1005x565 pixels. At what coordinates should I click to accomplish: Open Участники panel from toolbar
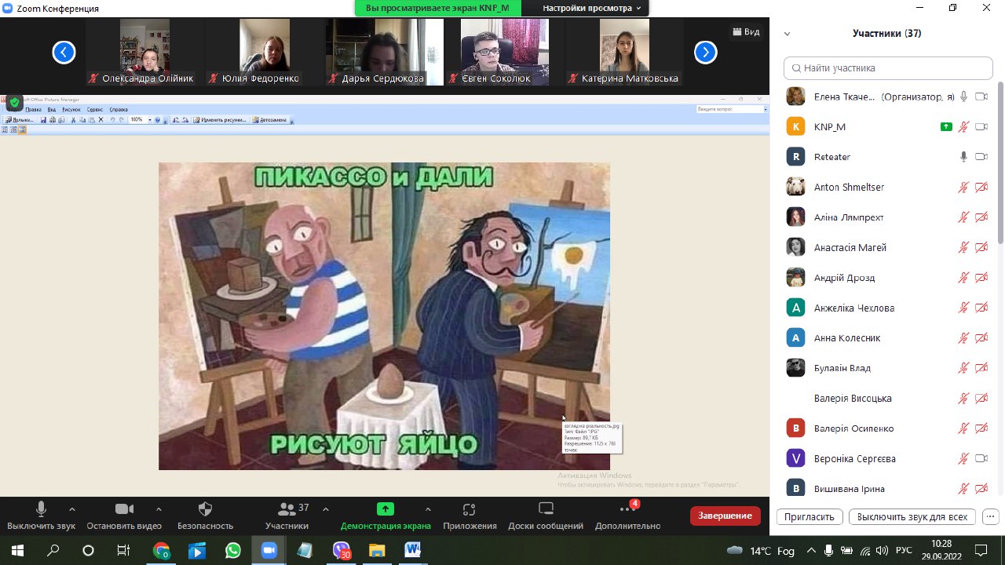coord(287,516)
